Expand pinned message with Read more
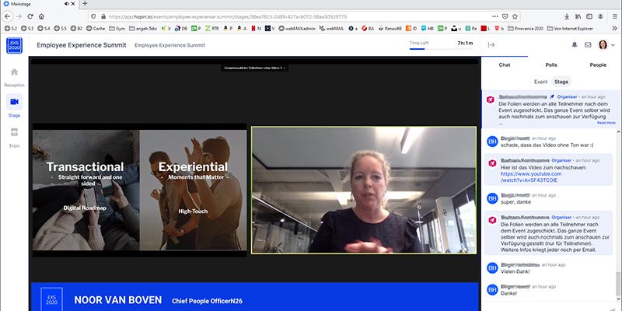The image size is (622, 311). (x=606, y=123)
